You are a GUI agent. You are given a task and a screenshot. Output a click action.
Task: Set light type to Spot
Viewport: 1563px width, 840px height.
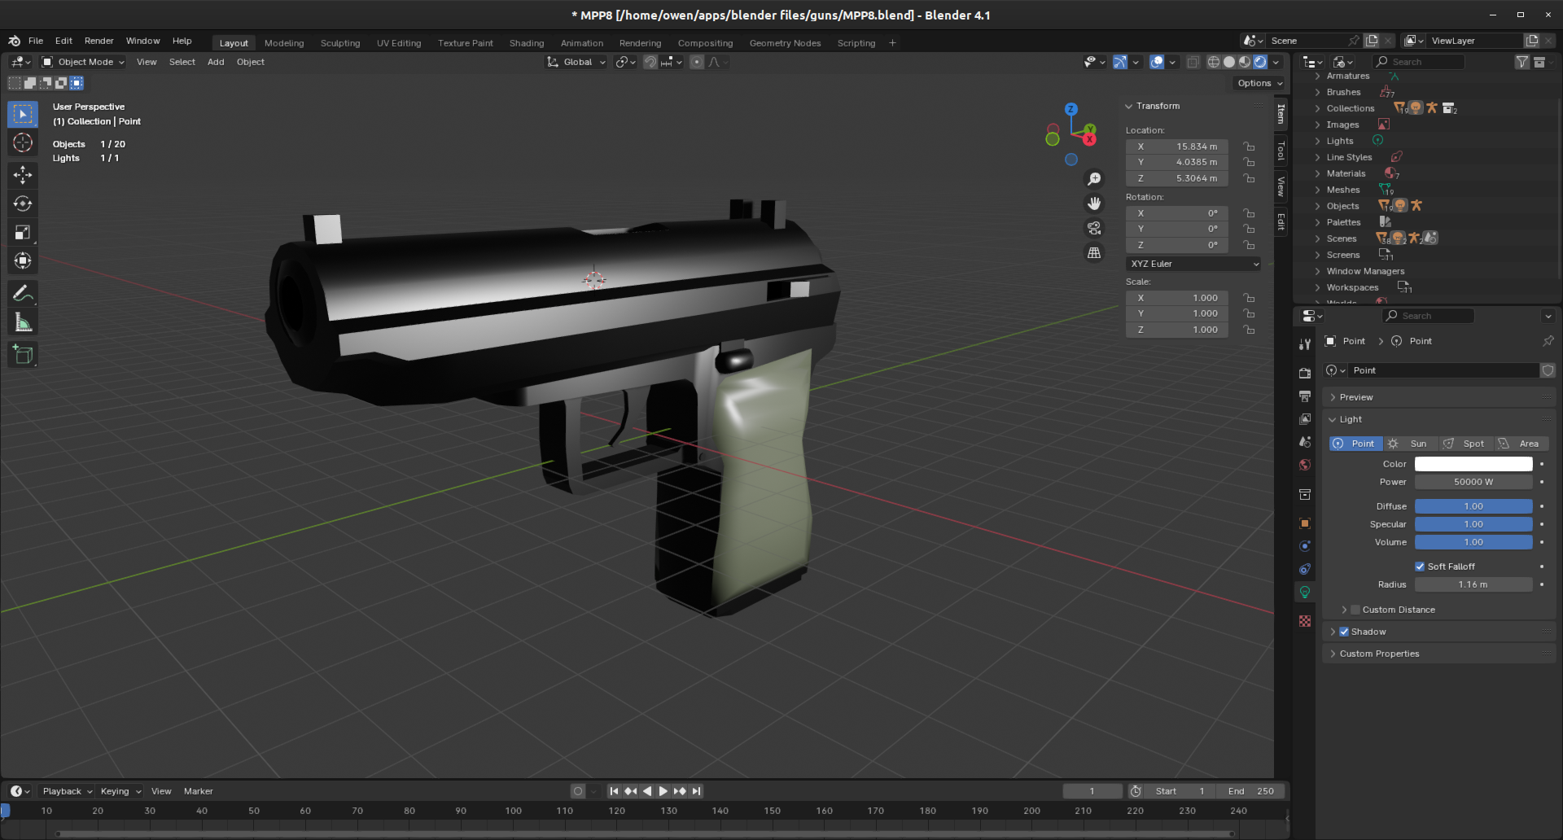pyautogui.click(x=1465, y=444)
